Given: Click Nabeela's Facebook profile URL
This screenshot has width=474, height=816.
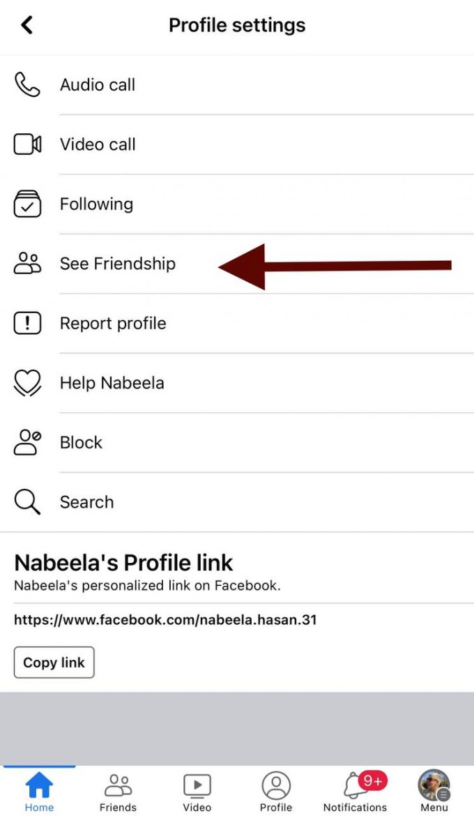Looking at the screenshot, I should 165,619.
